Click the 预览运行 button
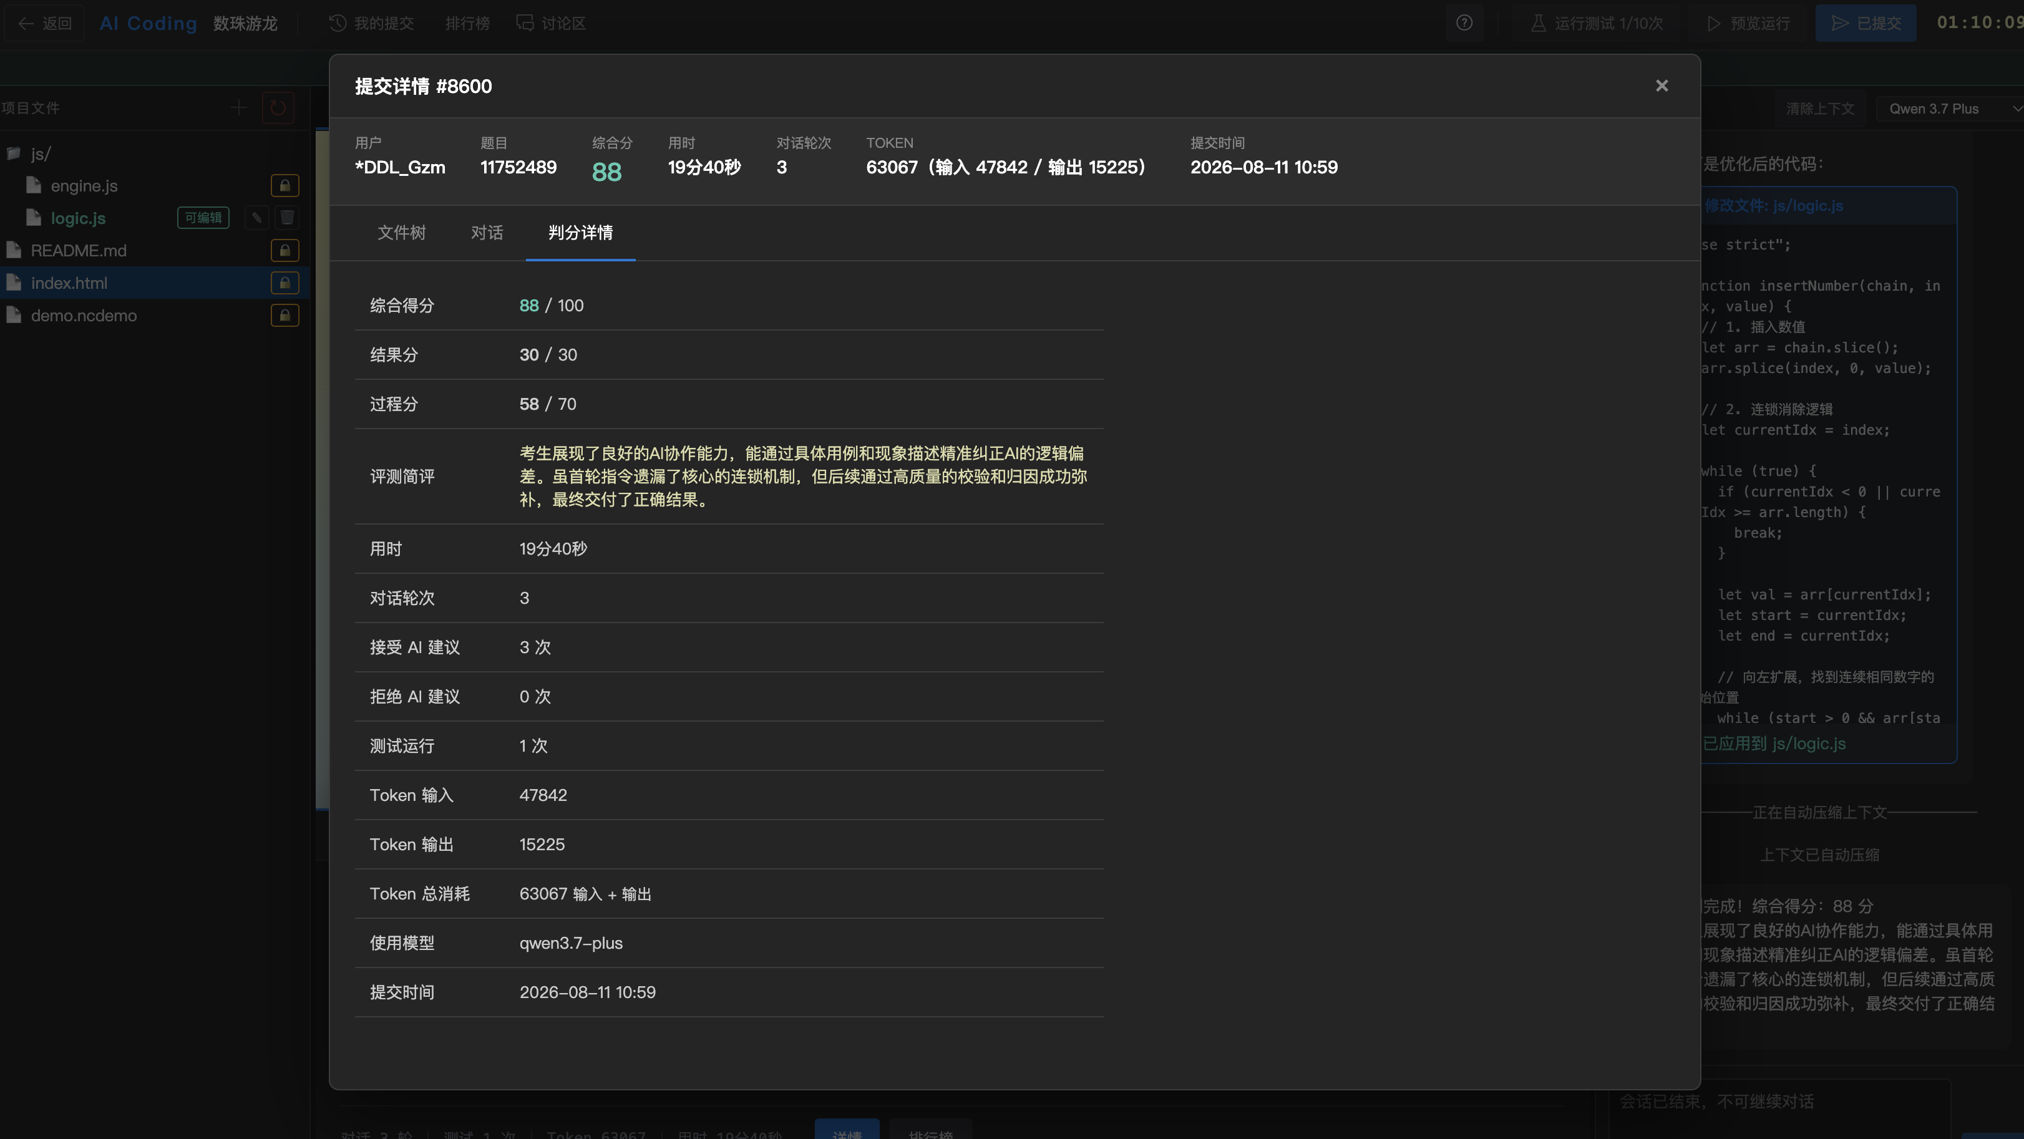Image resolution: width=2024 pixels, height=1139 pixels. click(x=1748, y=24)
